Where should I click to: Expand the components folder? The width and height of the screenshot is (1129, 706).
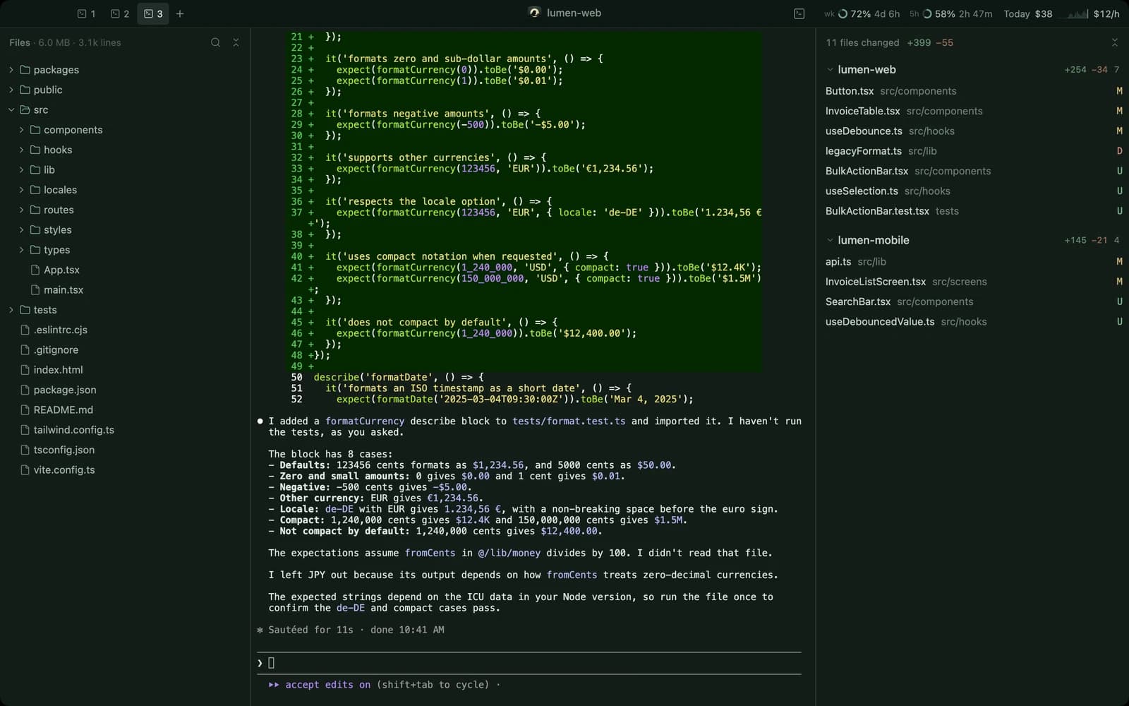[x=125, y=130]
